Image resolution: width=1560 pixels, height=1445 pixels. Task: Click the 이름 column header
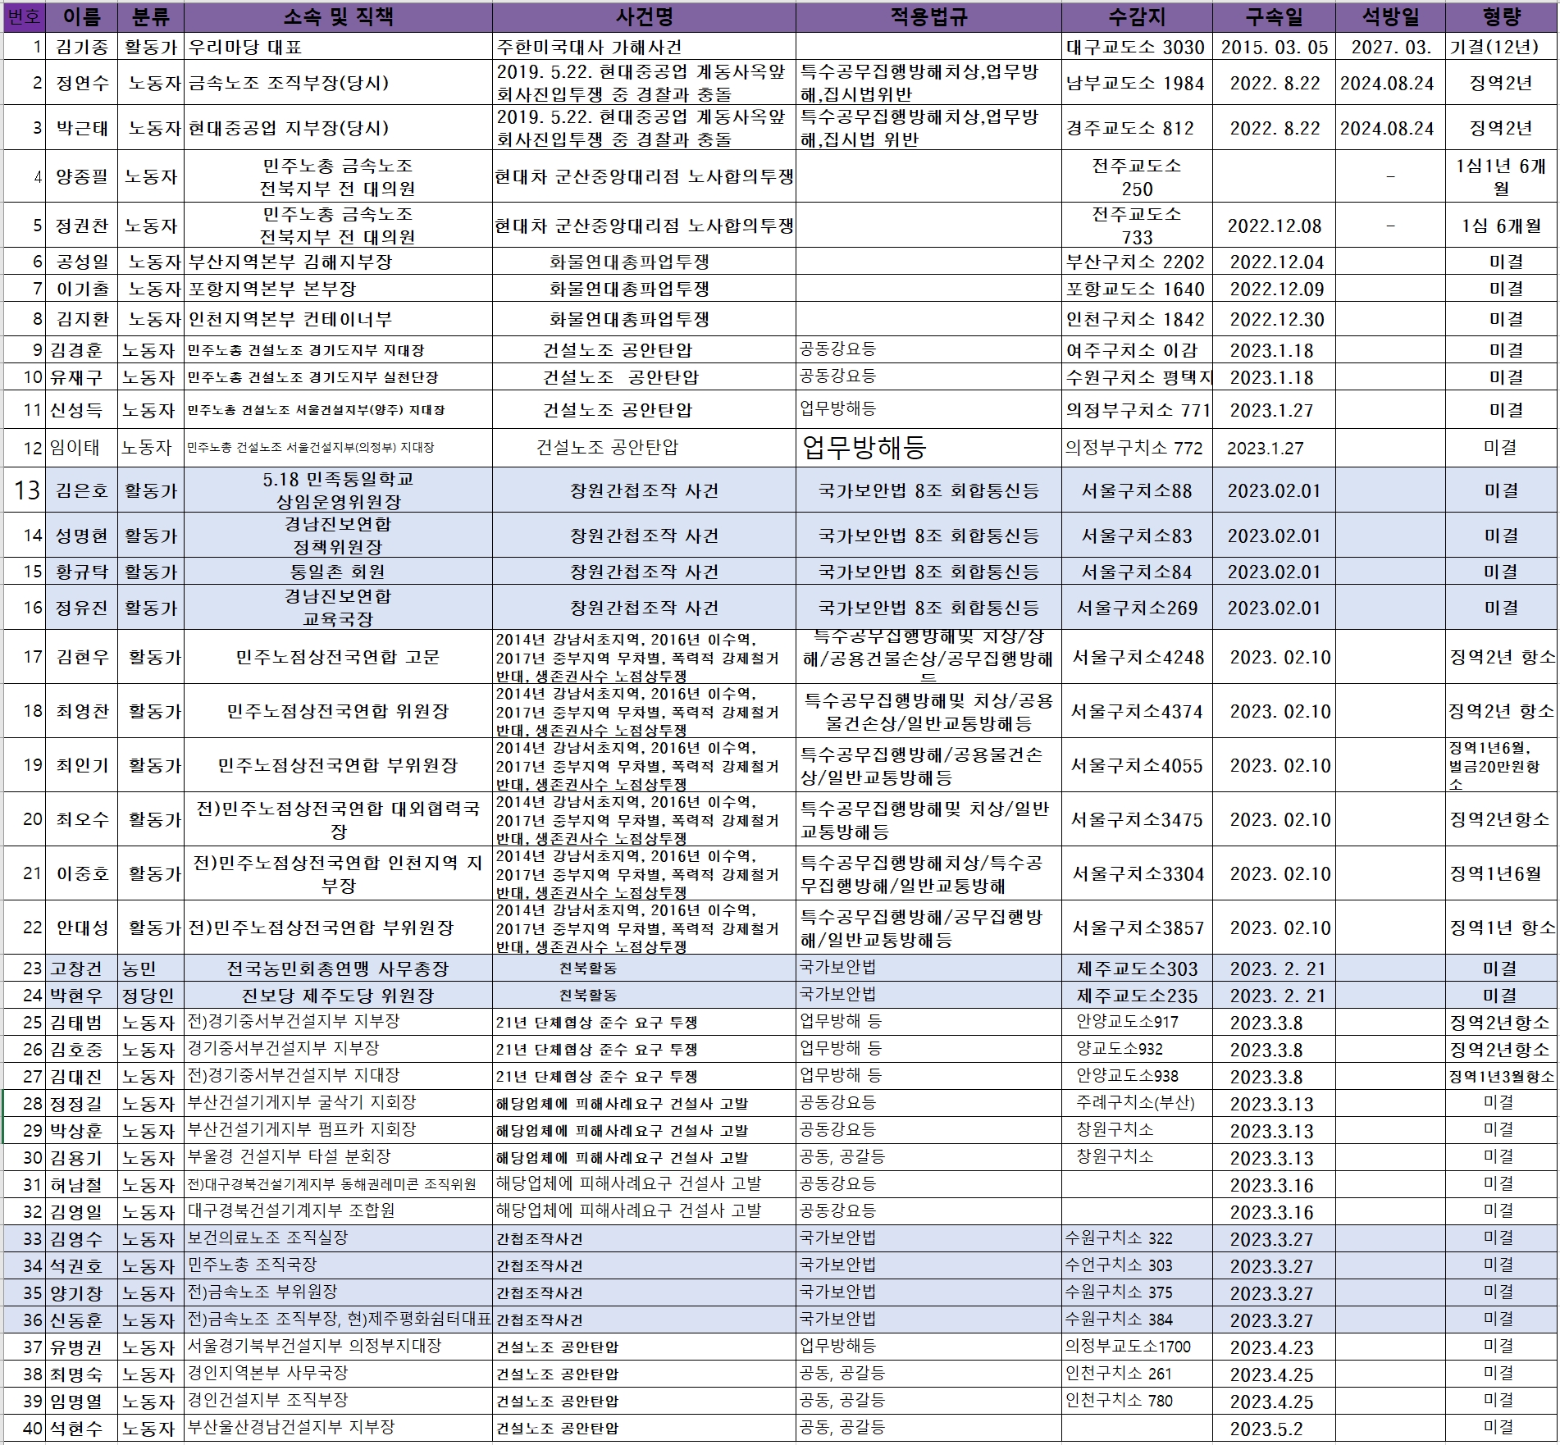(81, 17)
